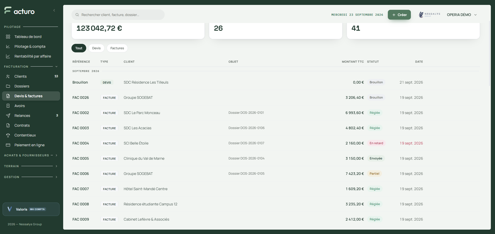Click the page vertical scrollbar
Image resolution: width=495 pixels, height=234 pixels.
[489, 53]
